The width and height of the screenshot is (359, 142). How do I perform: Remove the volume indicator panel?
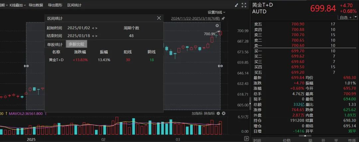(224, 113)
